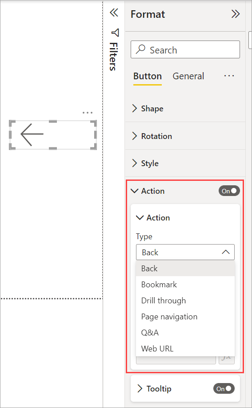Click the input field beside the fx button

click(x=176, y=360)
